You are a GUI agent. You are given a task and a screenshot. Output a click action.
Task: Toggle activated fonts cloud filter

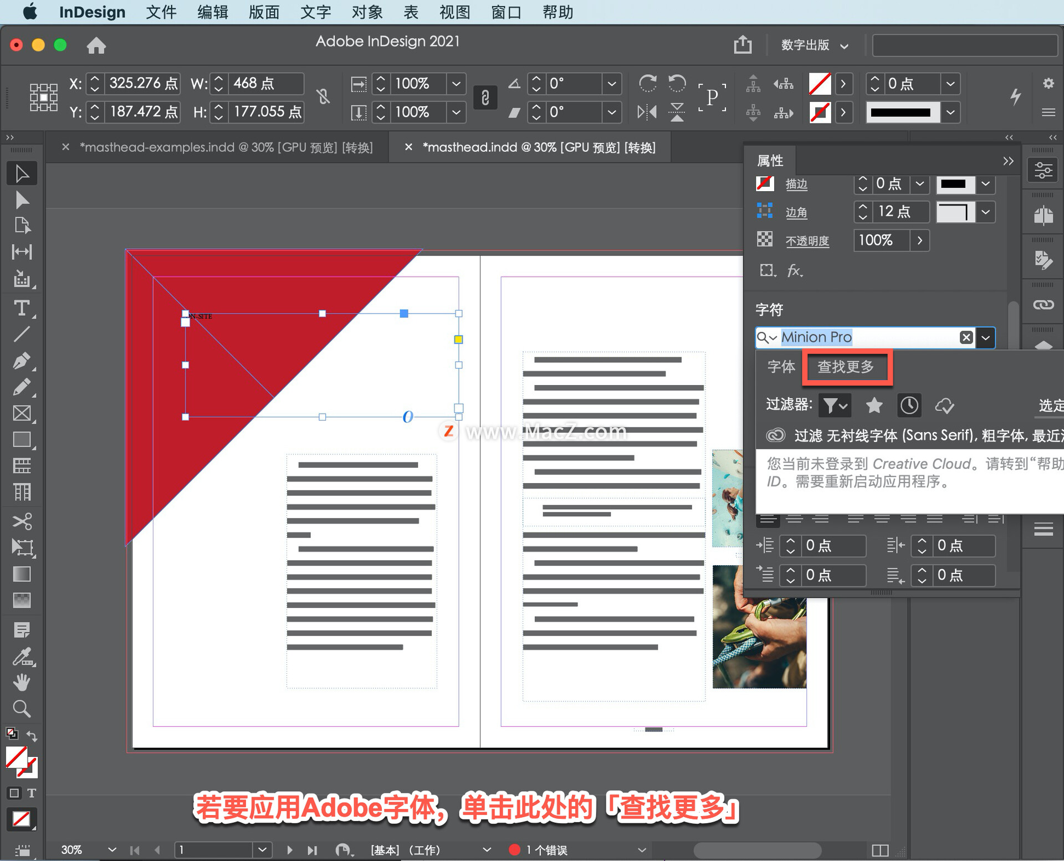[x=944, y=406]
